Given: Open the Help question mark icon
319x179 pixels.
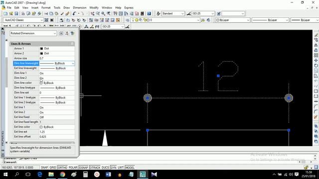Looking at the screenshot, I should pos(149,13).
